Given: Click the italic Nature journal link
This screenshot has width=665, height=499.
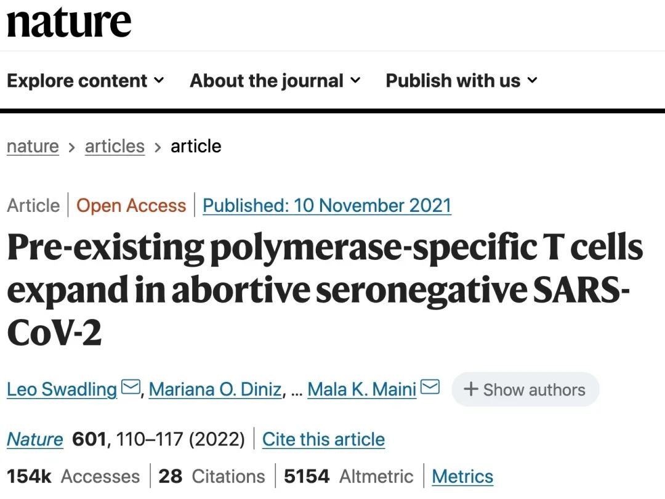Looking at the screenshot, I should pyautogui.click(x=34, y=439).
